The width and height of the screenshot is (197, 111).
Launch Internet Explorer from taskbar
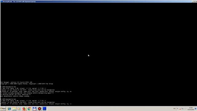coord(9,109)
